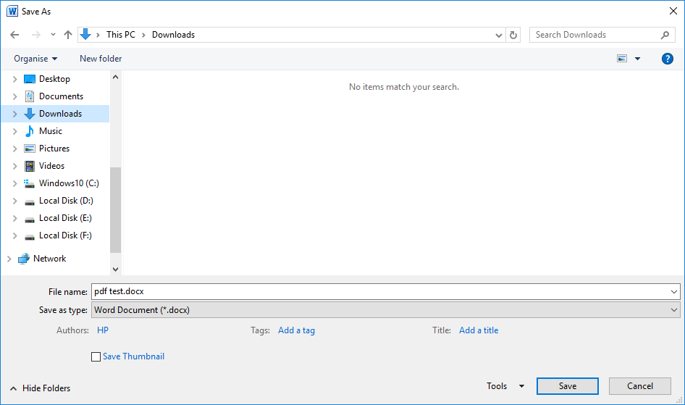685x405 pixels.
Task: Click the navigation pane scroll up arrow
Action: coord(115,77)
